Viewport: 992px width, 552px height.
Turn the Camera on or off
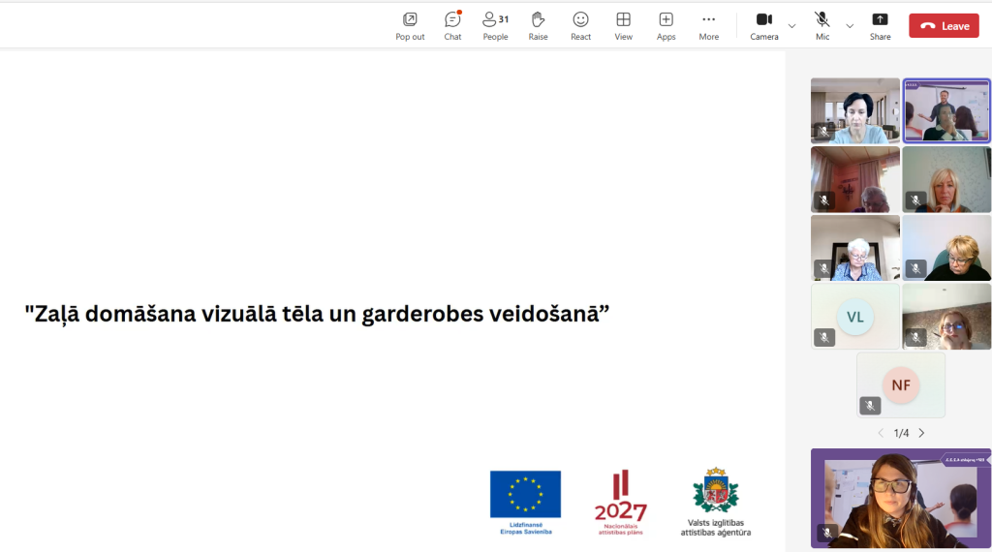(763, 25)
